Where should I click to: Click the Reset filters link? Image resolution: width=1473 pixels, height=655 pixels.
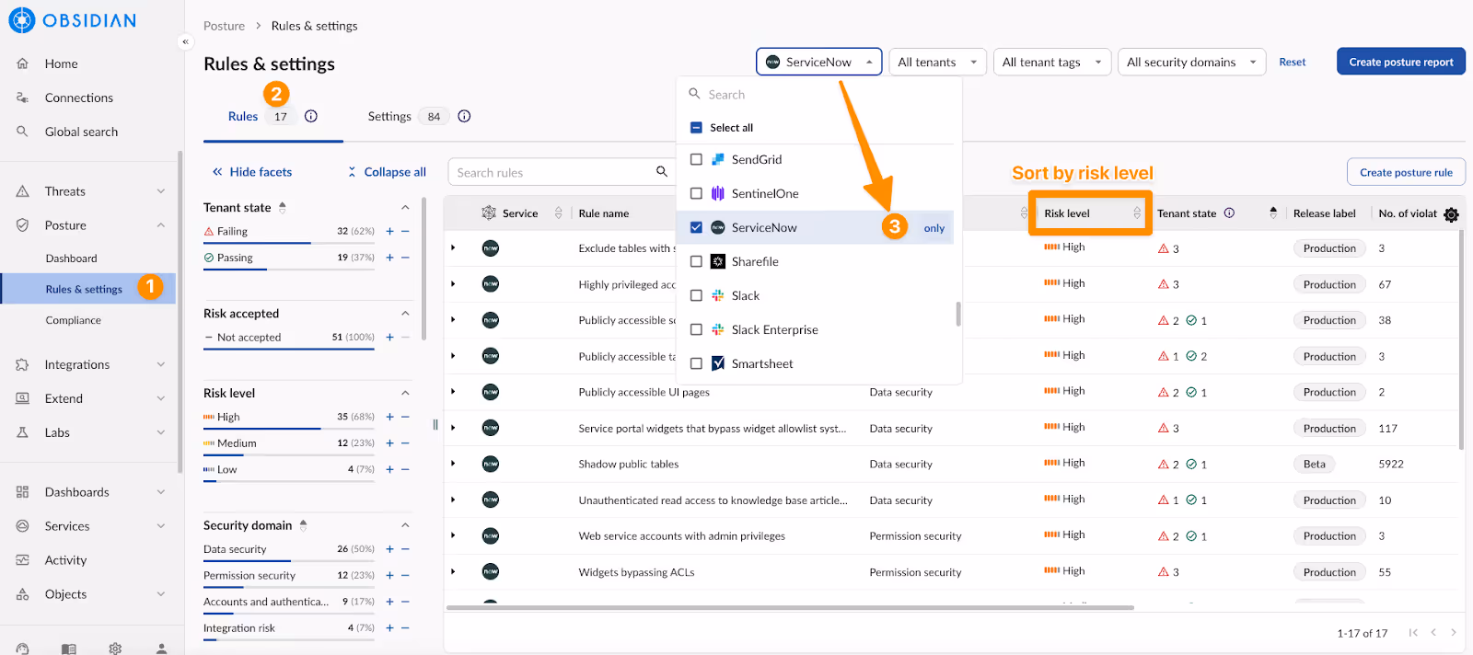pyautogui.click(x=1293, y=62)
